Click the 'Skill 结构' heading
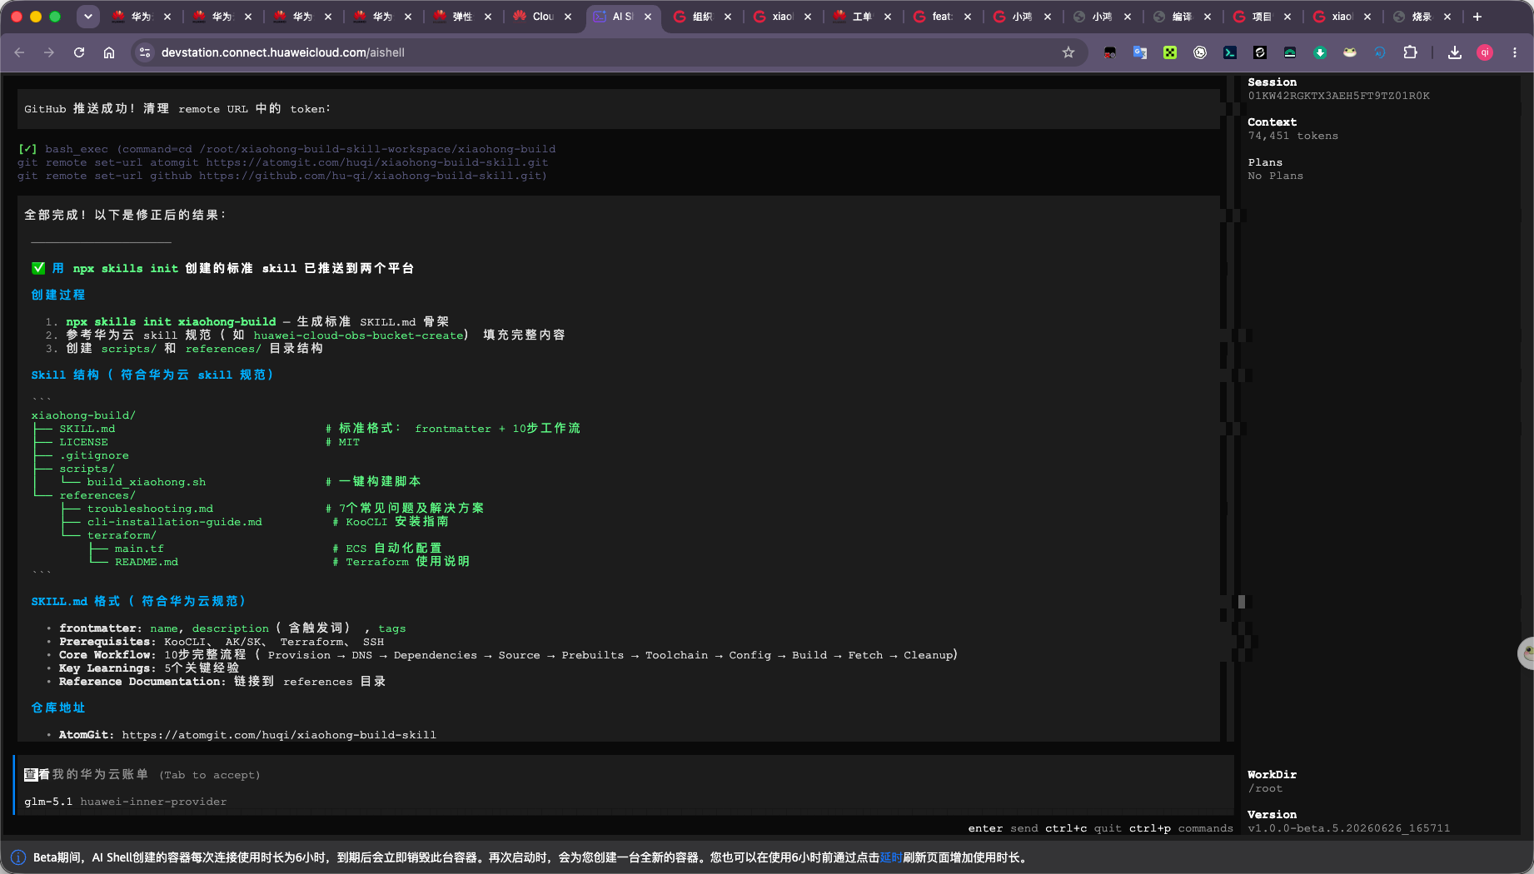1534x874 pixels. click(152, 375)
